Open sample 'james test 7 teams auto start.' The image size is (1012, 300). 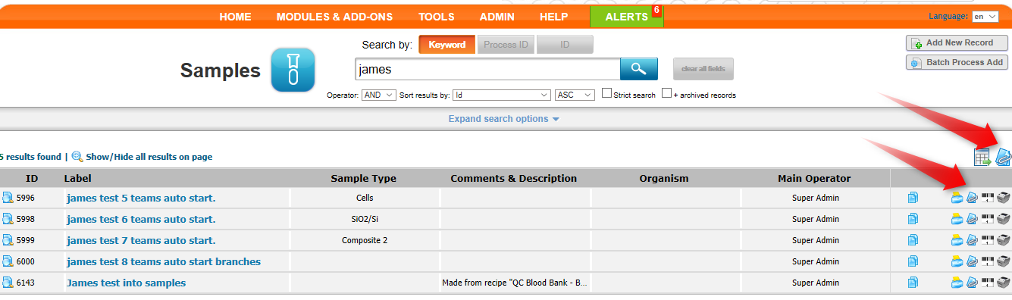141,240
